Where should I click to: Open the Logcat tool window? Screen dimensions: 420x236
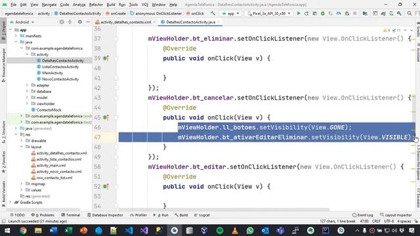click(x=201, y=215)
